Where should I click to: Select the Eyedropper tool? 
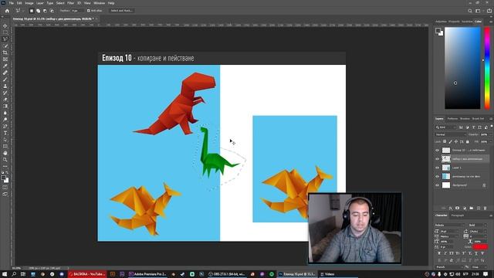click(5, 66)
